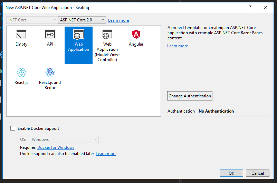Click the Change Authentication button
Screen dimensions: 277x183
click(190, 96)
